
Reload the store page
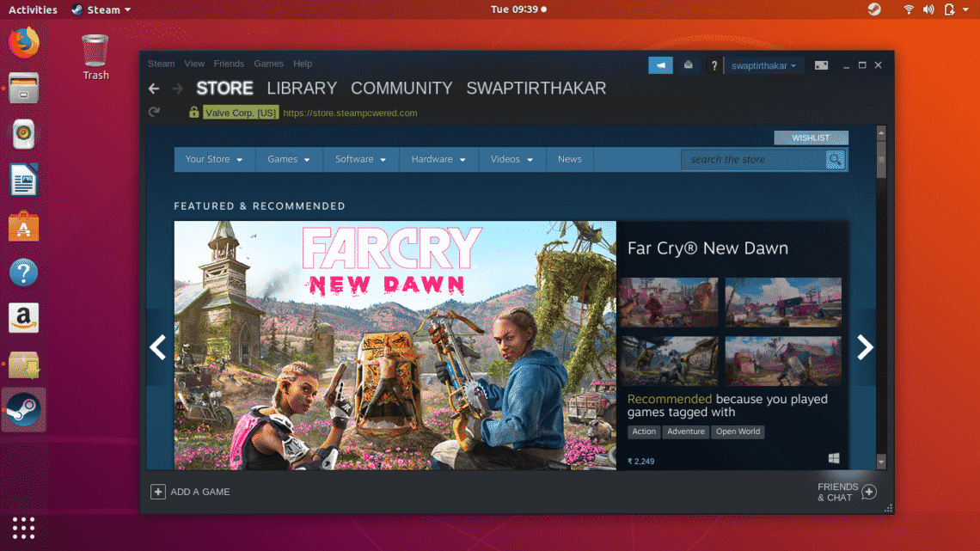click(x=155, y=113)
